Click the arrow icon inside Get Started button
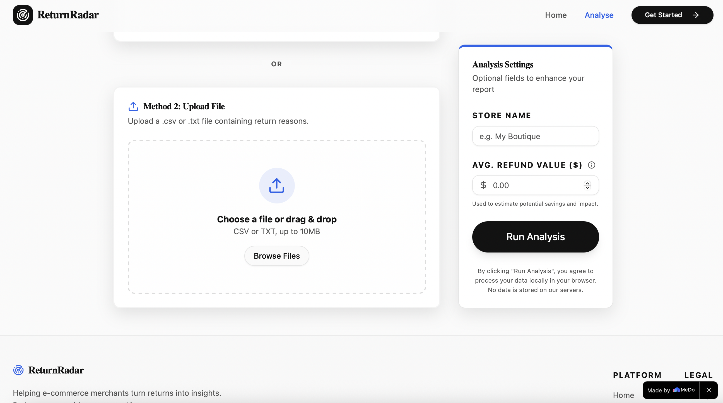The height and width of the screenshot is (403, 723). 695,15
